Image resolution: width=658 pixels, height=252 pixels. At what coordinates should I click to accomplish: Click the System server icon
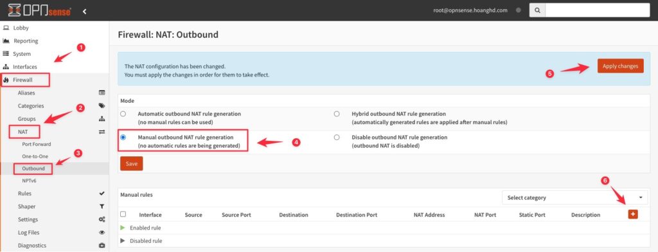click(x=6, y=54)
